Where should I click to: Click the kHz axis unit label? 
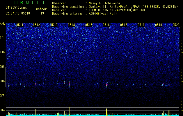click(3, 23)
